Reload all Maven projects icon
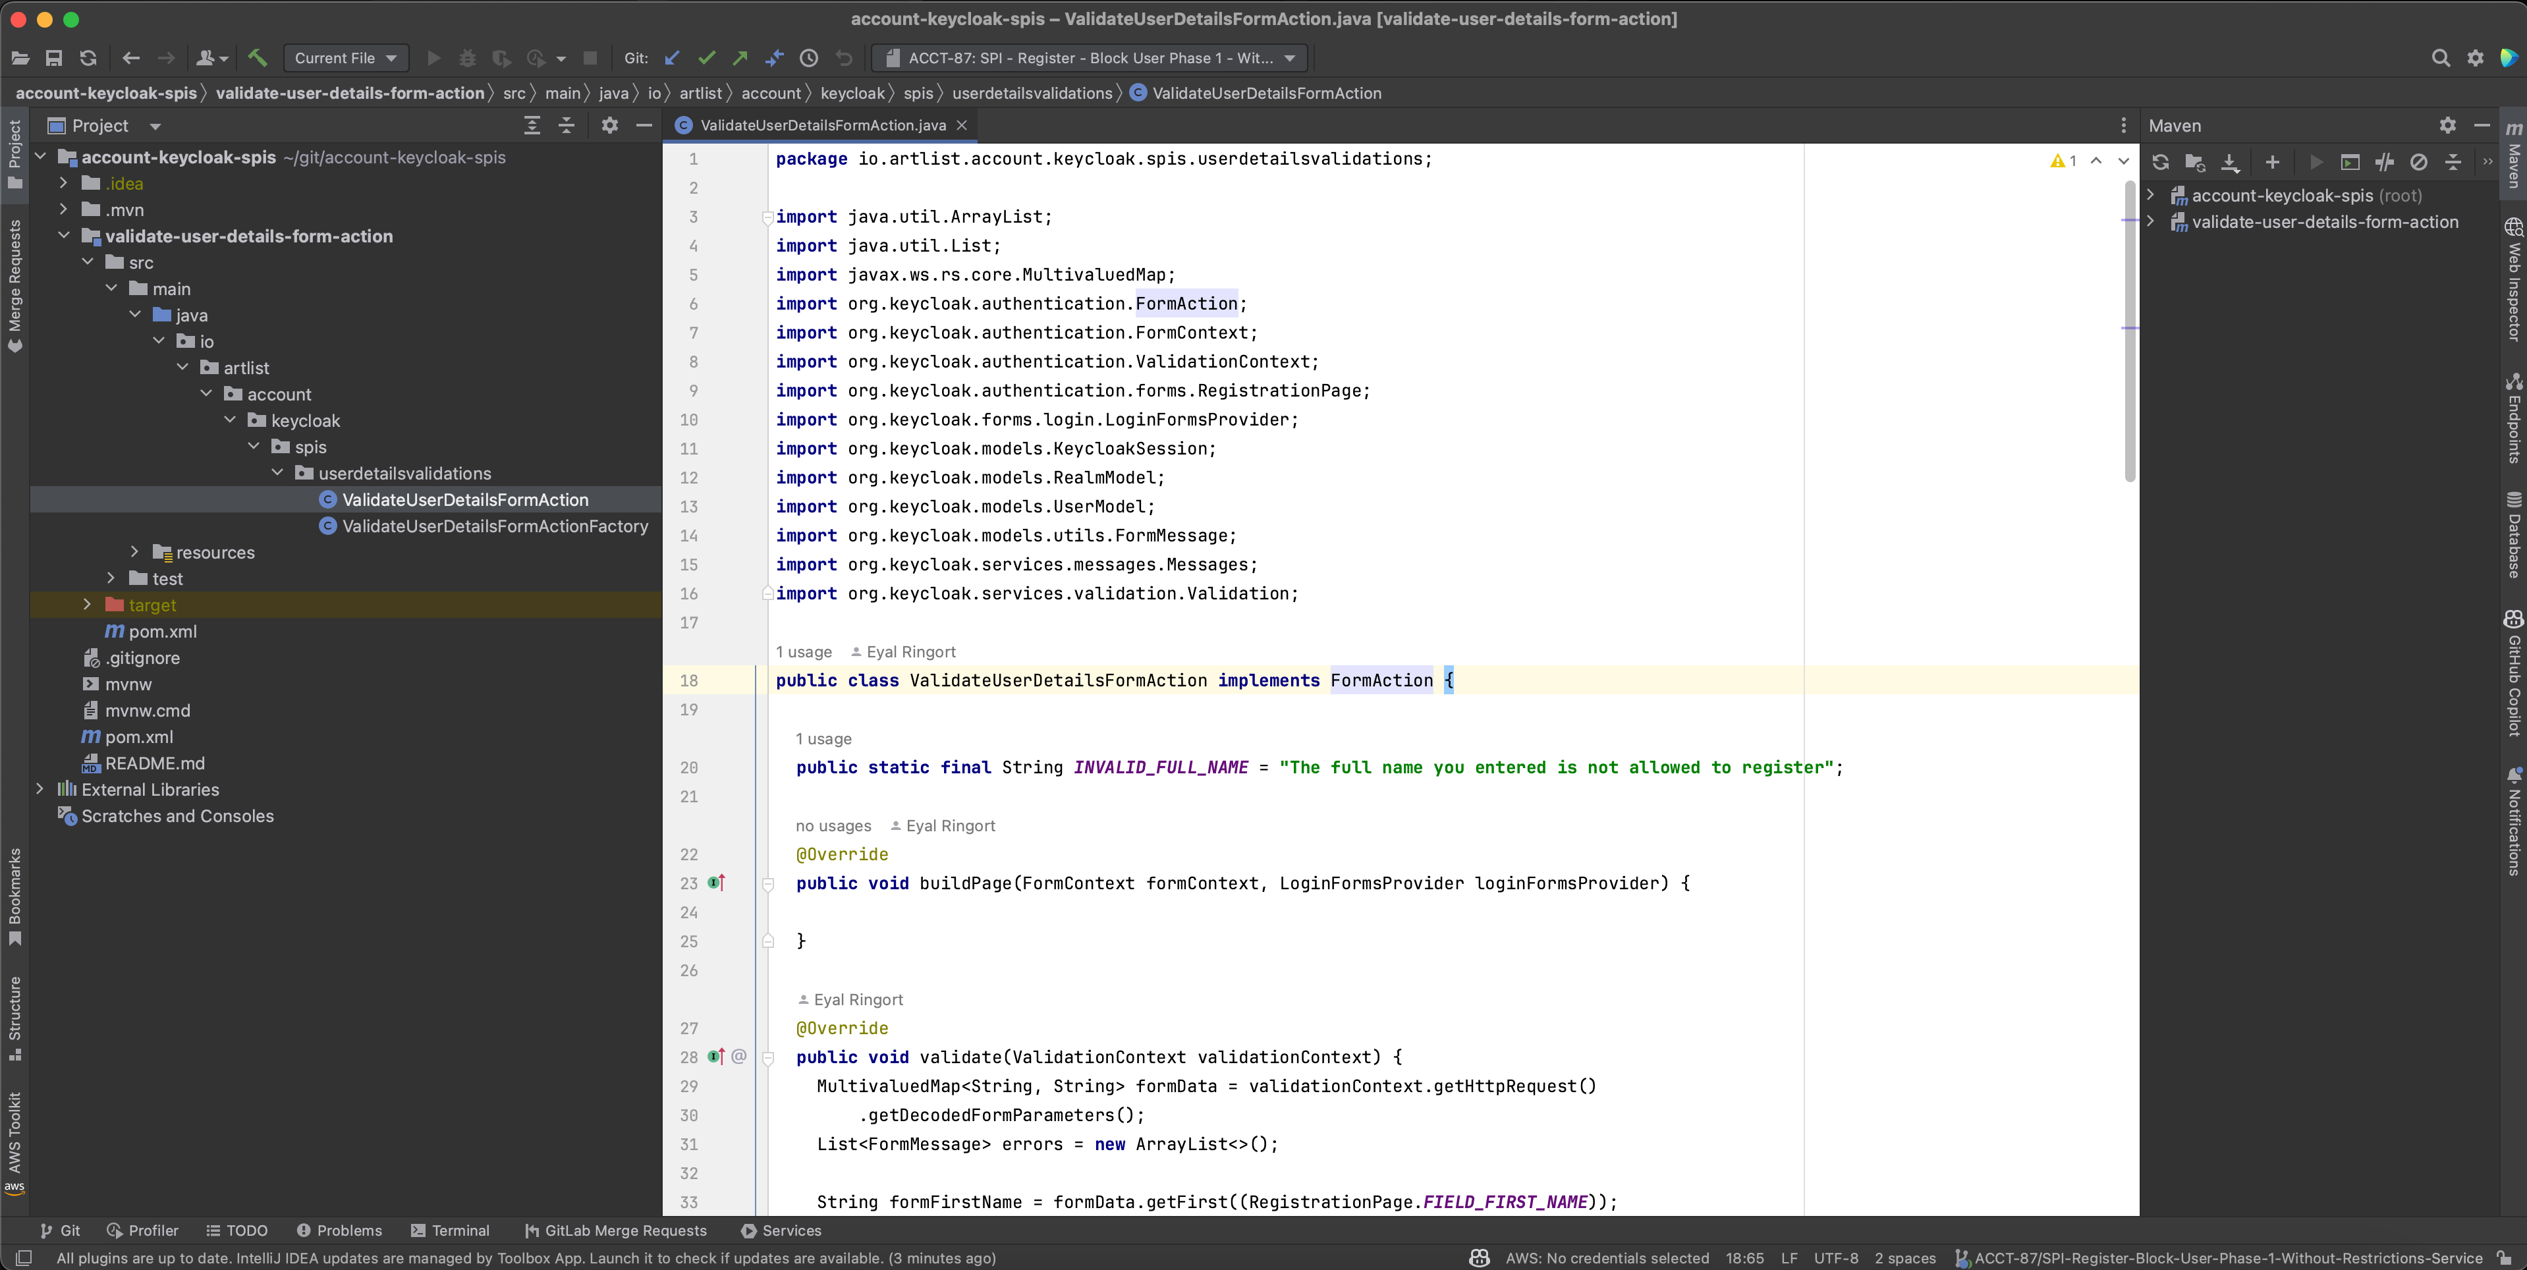2527x1270 pixels. pos(2160,162)
